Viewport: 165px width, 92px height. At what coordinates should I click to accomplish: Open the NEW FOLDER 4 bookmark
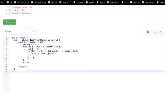pos(39,2)
